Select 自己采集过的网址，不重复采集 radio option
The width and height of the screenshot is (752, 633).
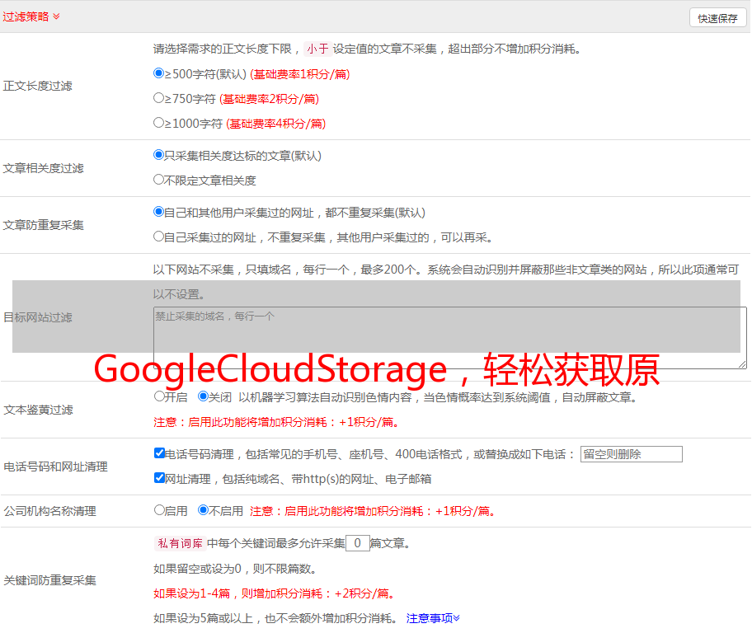[159, 237]
